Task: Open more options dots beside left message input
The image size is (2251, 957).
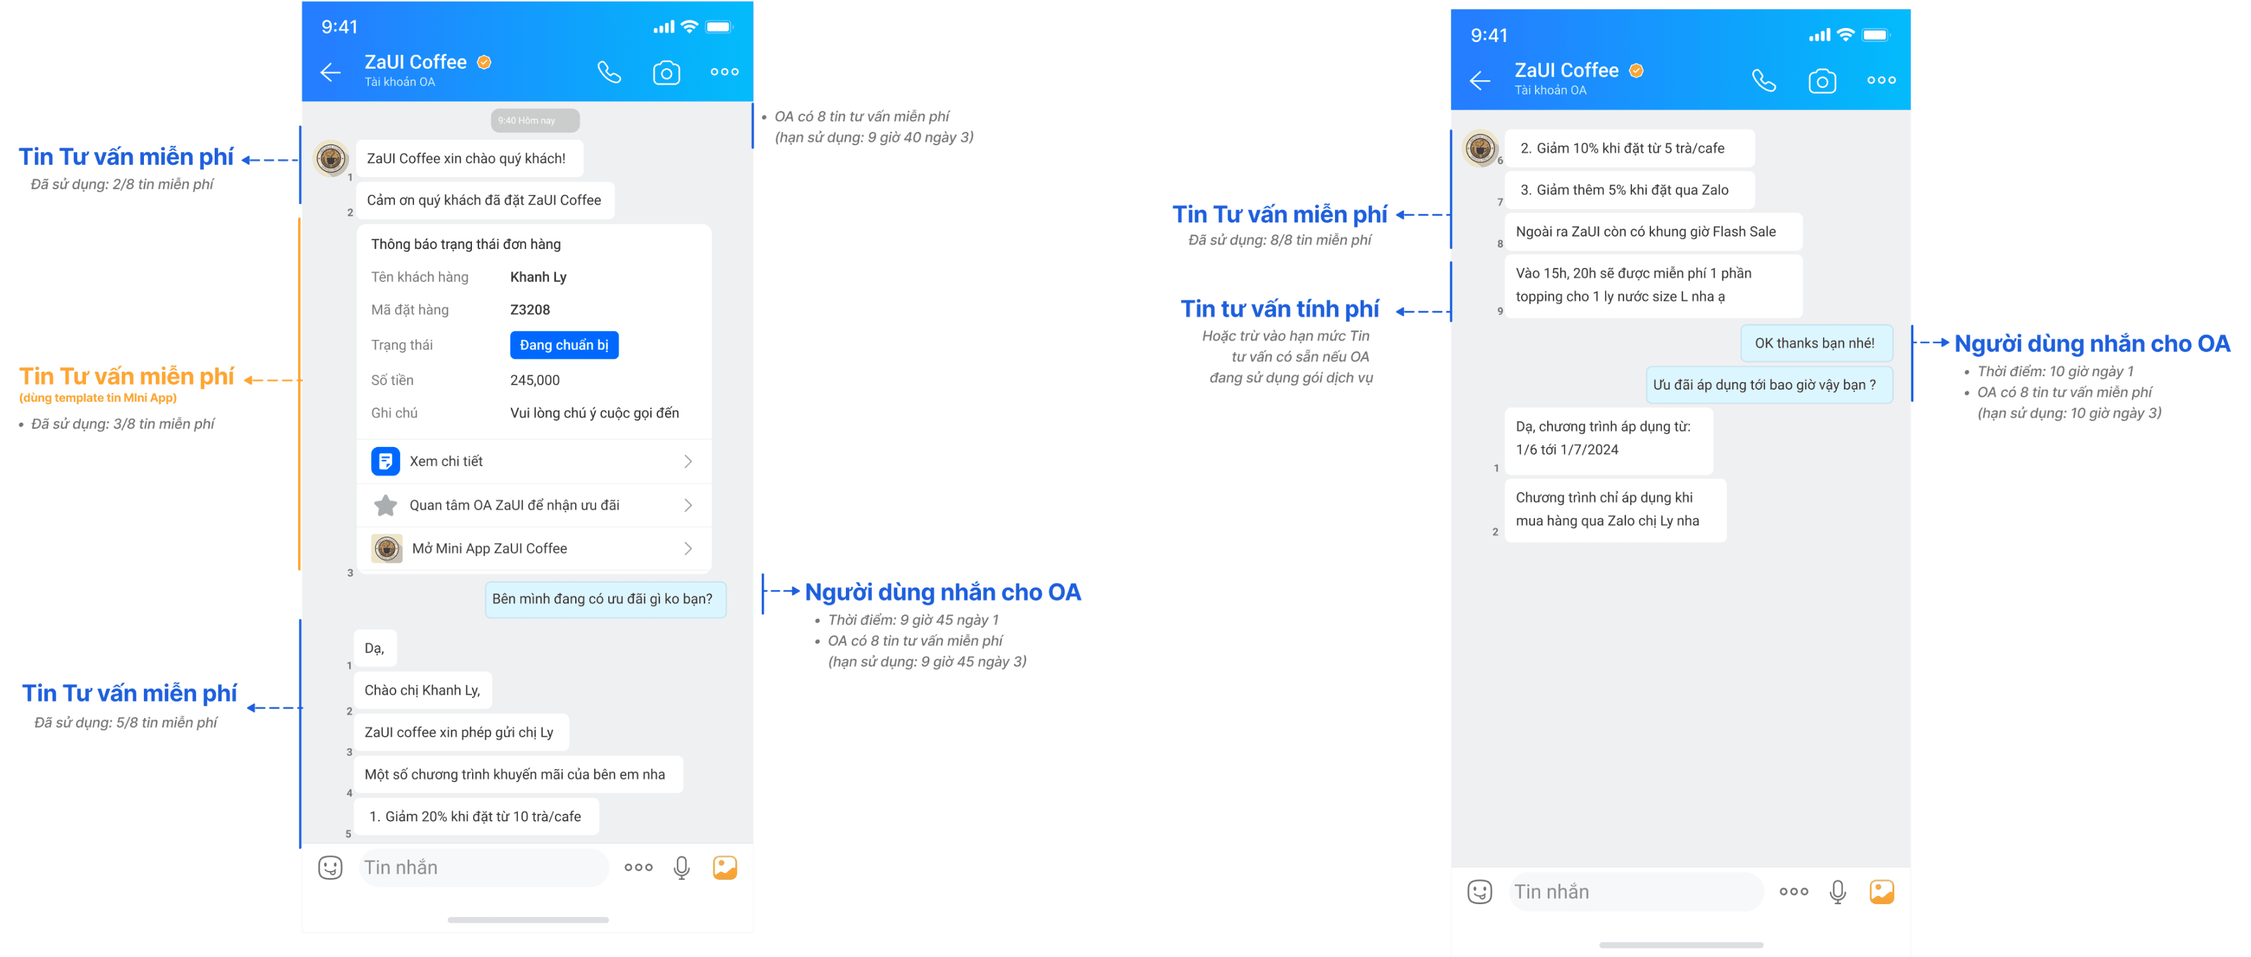Action: (x=639, y=867)
